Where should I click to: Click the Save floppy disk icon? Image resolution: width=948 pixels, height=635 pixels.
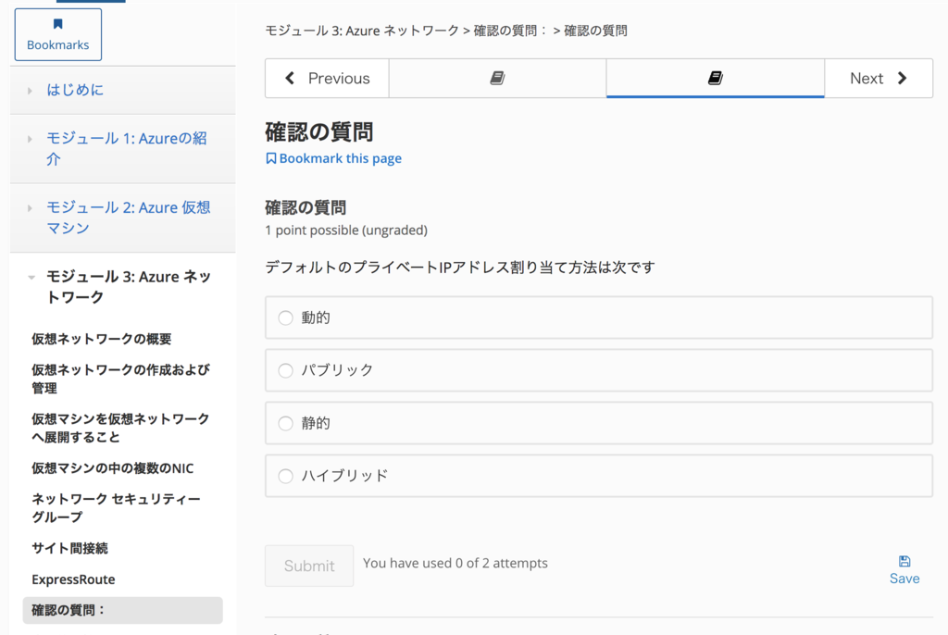click(x=904, y=561)
